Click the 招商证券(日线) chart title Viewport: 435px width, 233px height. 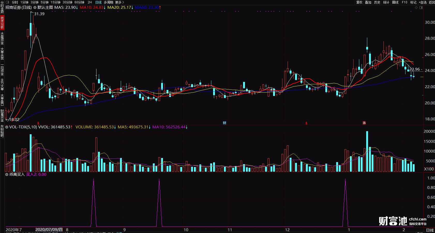[19, 7]
